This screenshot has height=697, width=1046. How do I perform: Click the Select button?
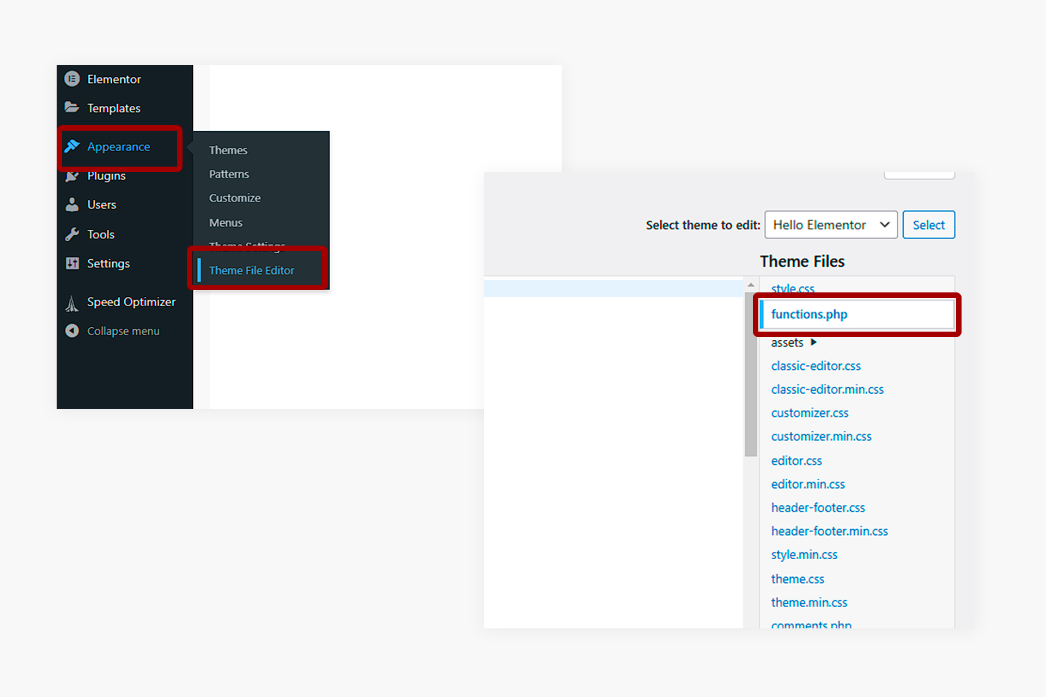928,225
